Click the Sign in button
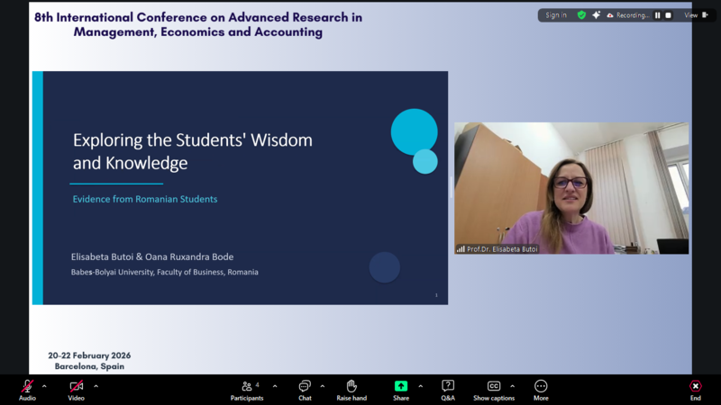 (x=556, y=15)
